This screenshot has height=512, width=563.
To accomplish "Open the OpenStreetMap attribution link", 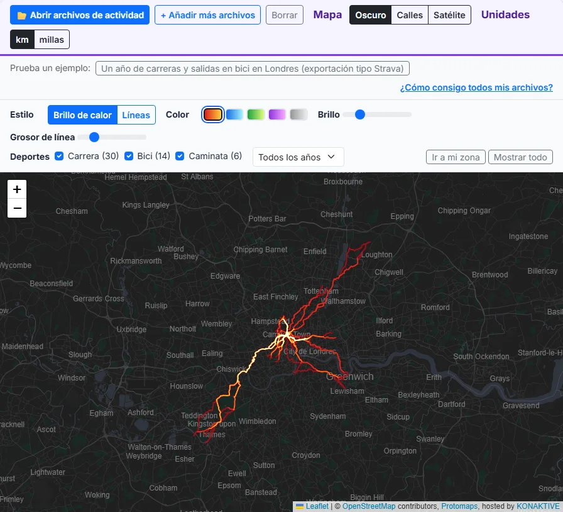I will (369, 506).
